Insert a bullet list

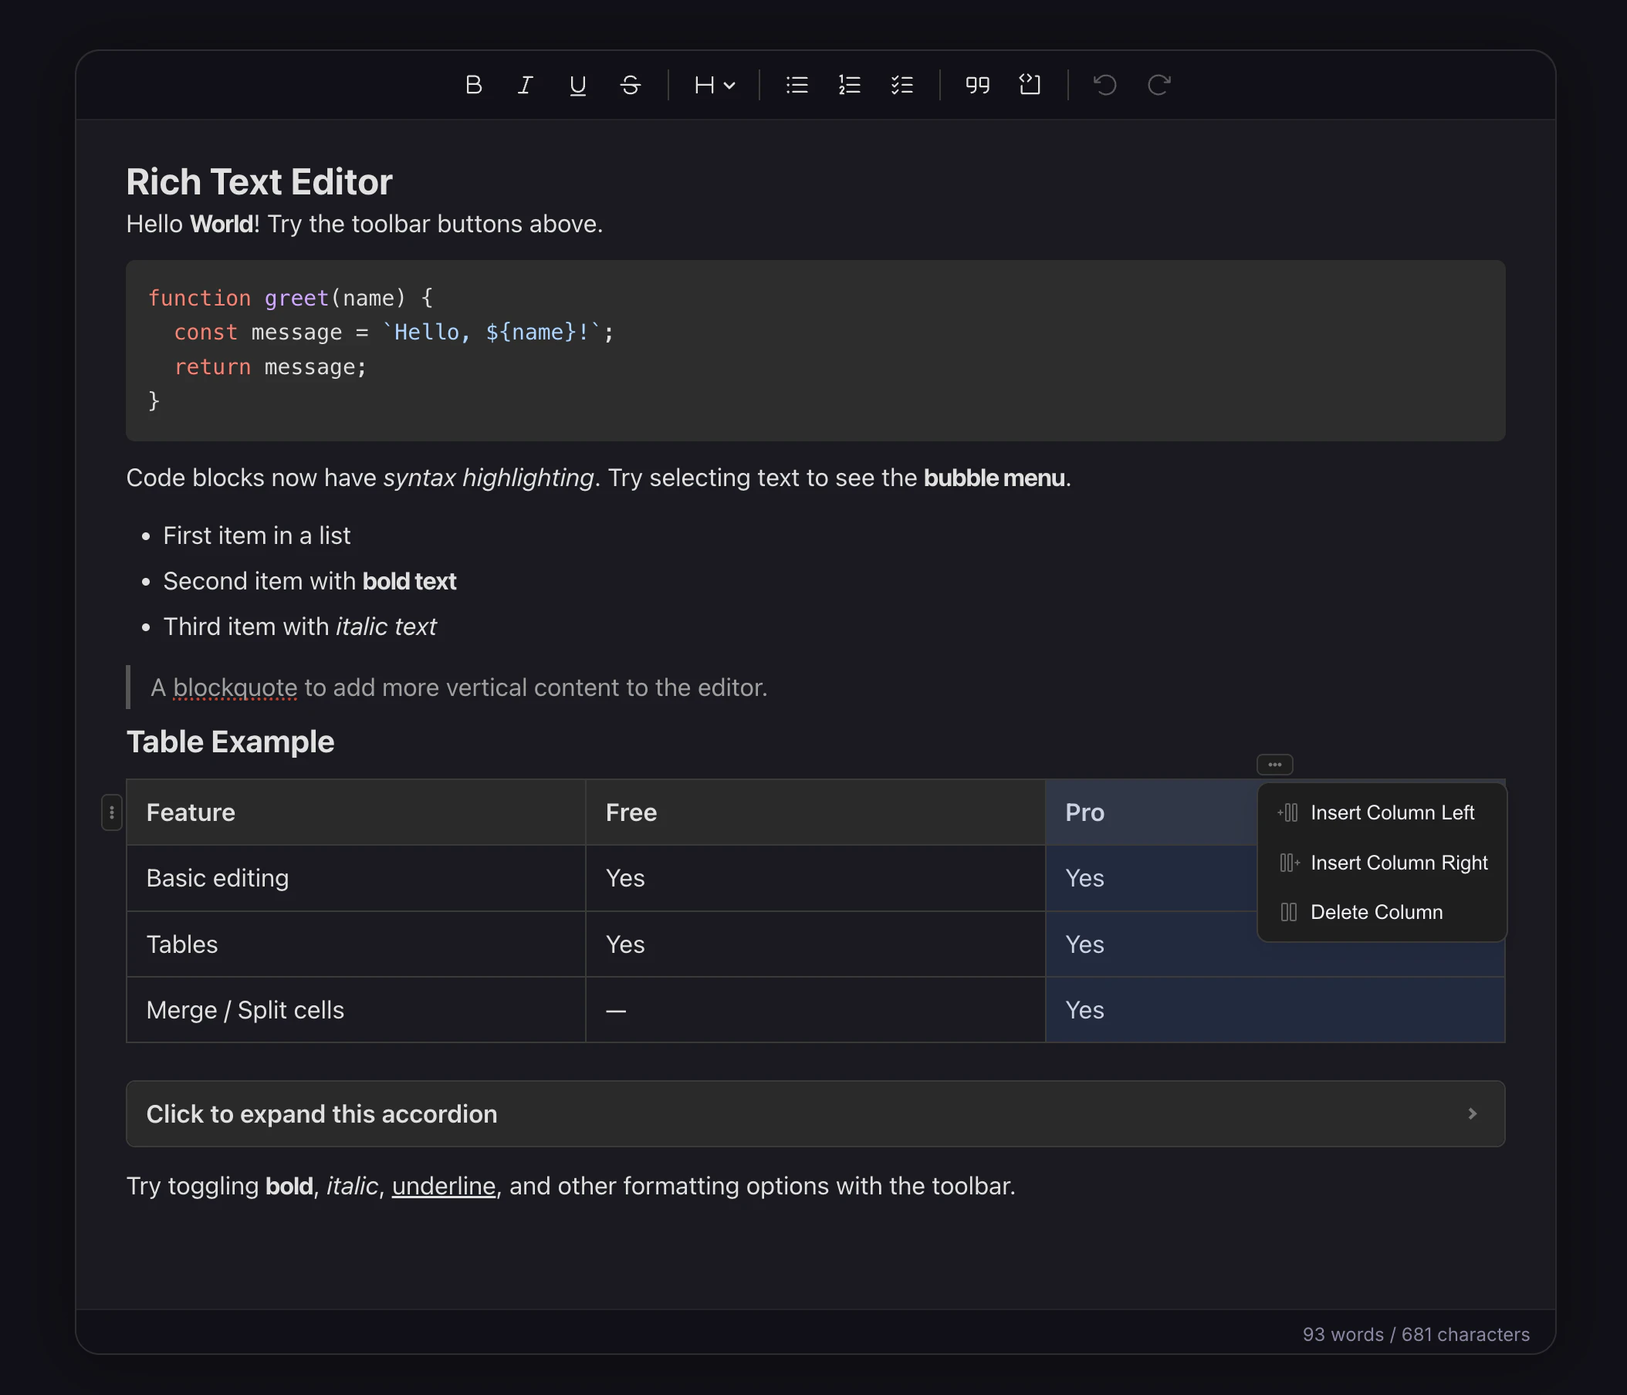[797, 85]
